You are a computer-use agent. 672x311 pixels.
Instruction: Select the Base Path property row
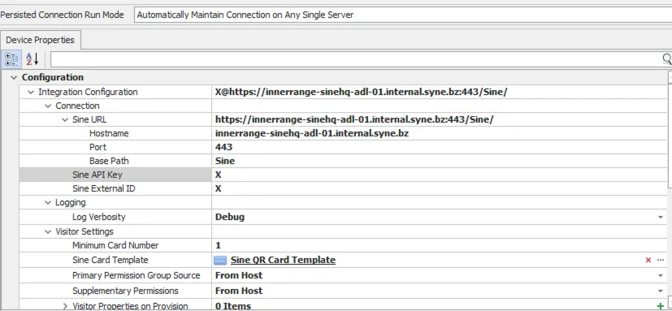tap(343, 161)
